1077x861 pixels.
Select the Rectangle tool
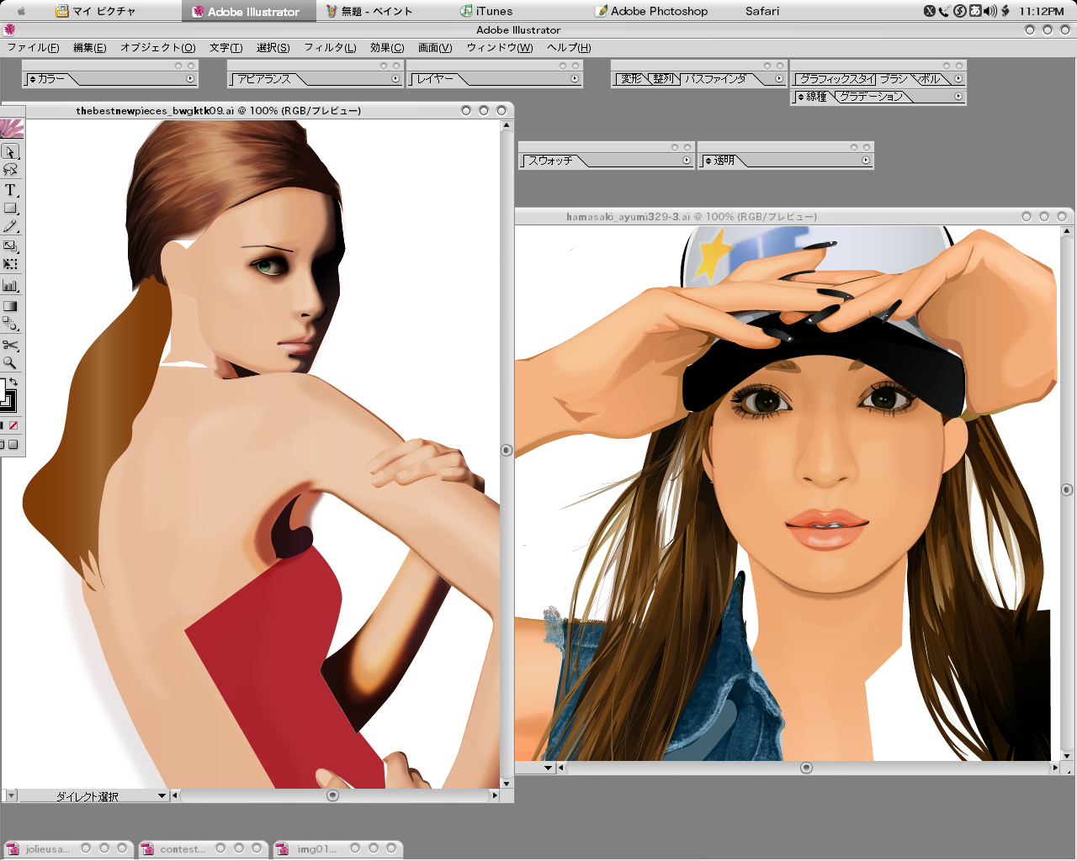(x=10, y=209)
